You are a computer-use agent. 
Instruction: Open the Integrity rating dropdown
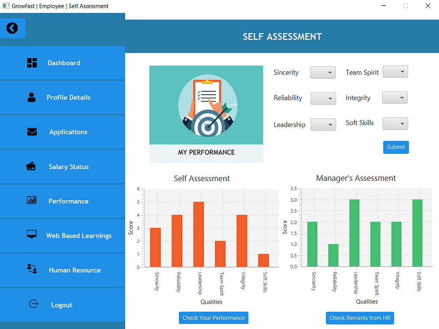395,98
